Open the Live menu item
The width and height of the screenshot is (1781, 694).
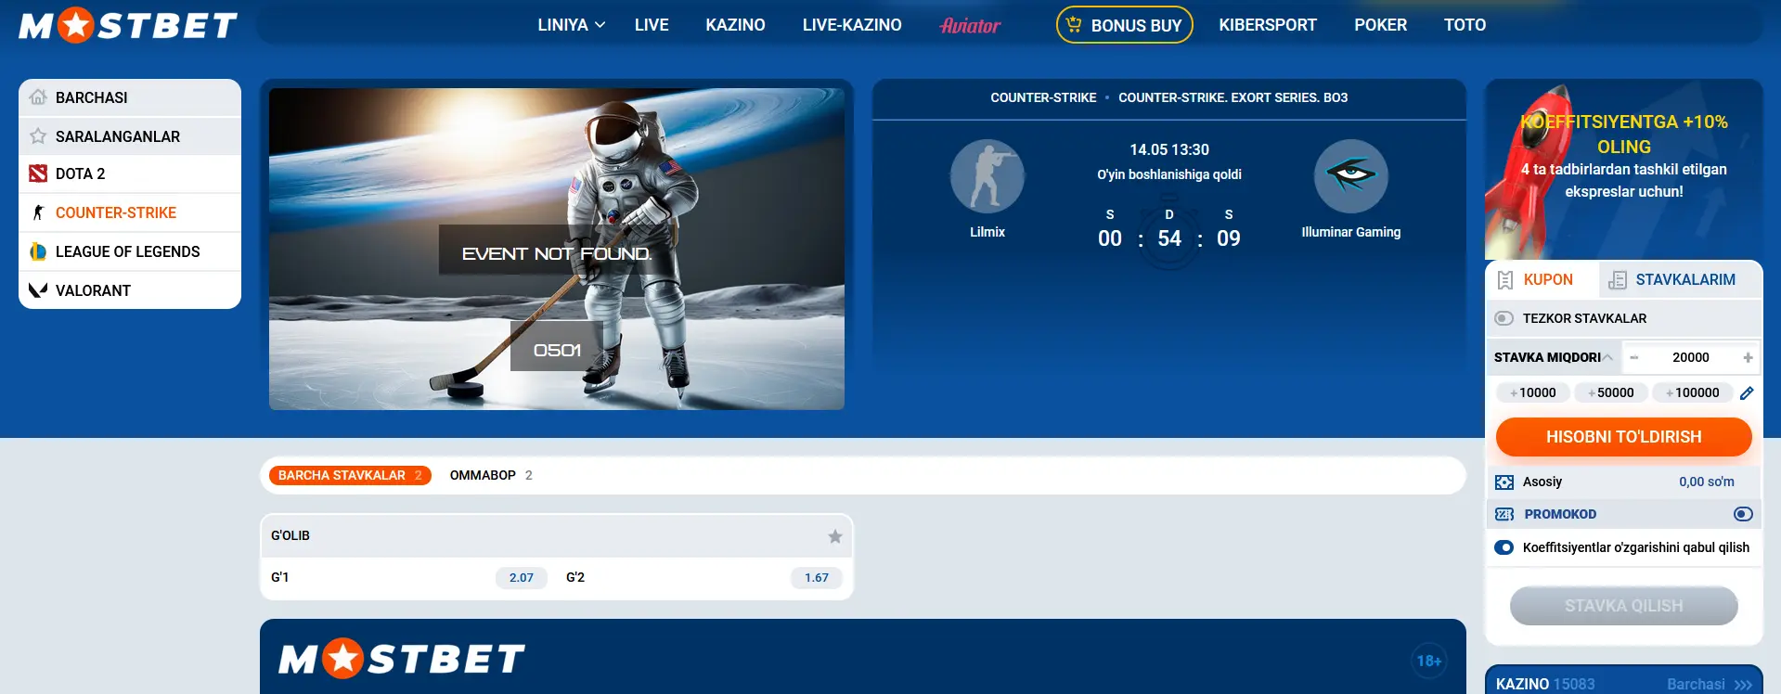(x=652, y=25)
